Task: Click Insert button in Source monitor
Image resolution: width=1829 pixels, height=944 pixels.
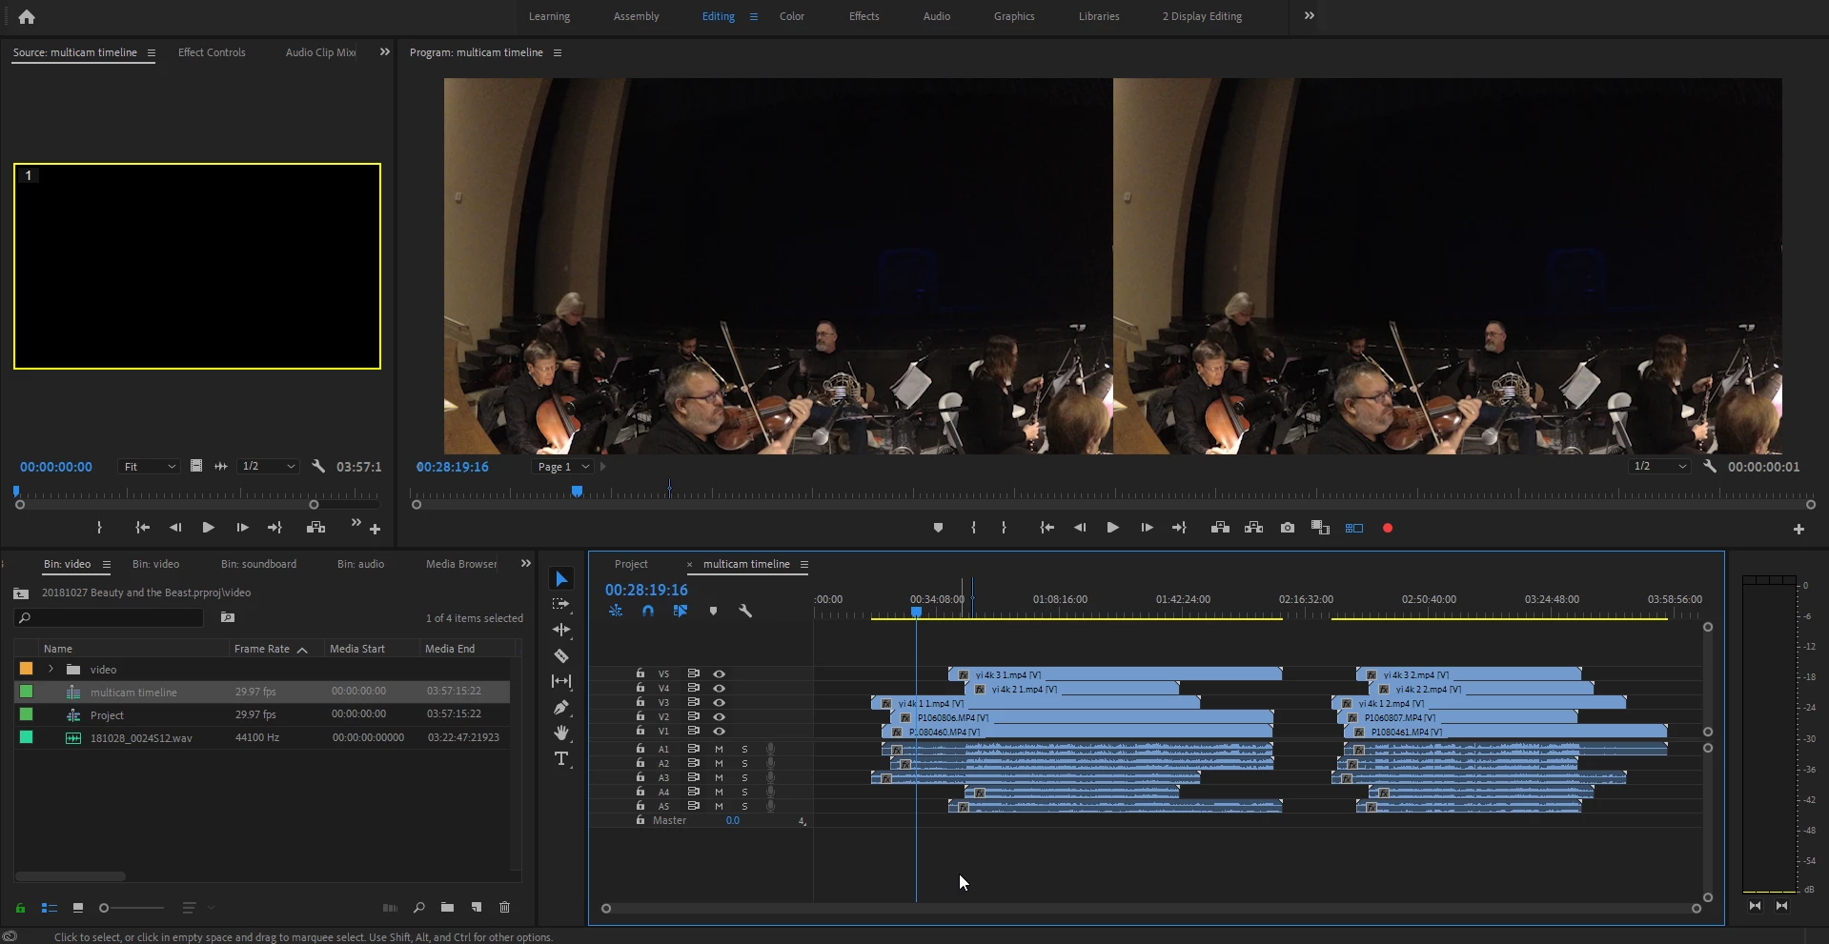Action: pos(315,528)
